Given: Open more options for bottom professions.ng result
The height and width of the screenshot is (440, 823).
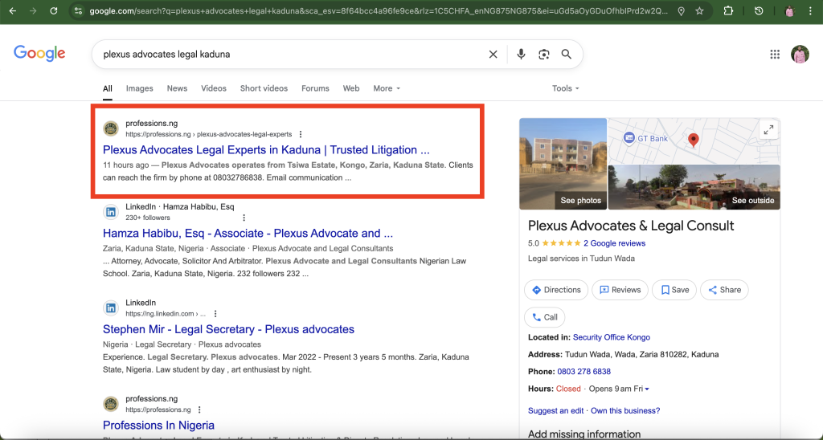Looking at the screenshot, I should coord(199,409).
